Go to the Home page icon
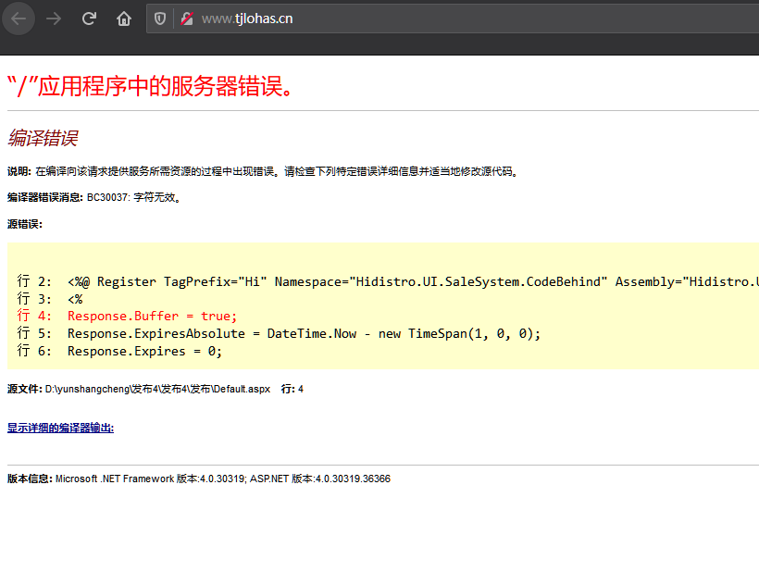 [123, 19]
